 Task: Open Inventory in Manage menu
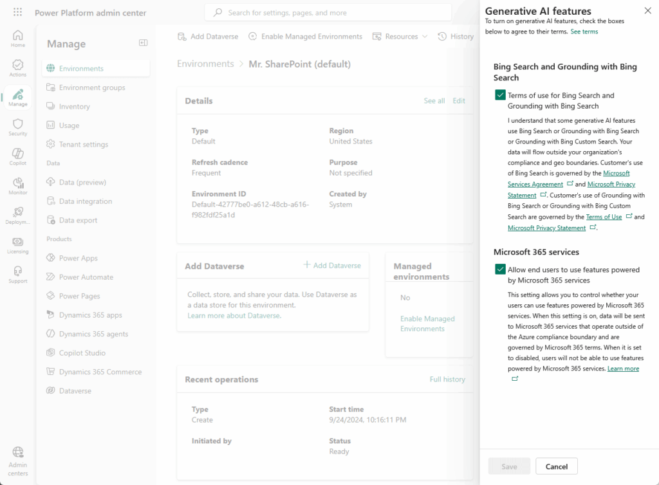(x=96, y=106)
